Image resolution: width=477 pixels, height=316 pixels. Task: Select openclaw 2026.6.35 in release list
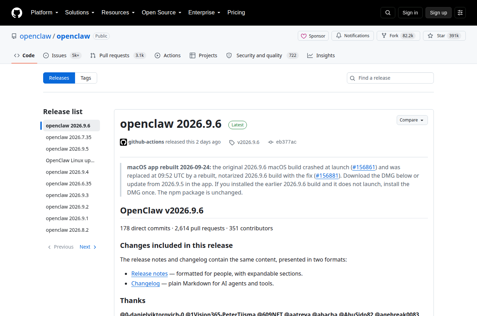click(x=72, y=184)
